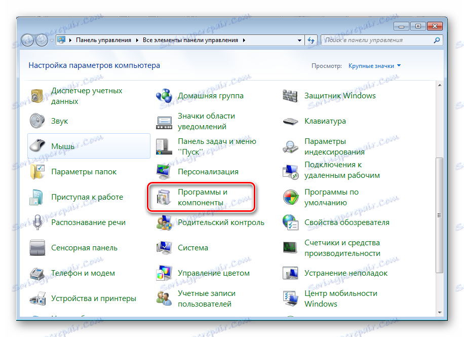Screen dimensions: 464x337
Task: Click the Значки области уведомлений icon
Action: (164, 123)
